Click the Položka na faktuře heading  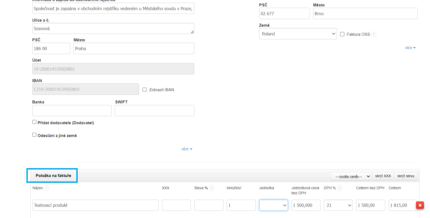coord(53,176)
